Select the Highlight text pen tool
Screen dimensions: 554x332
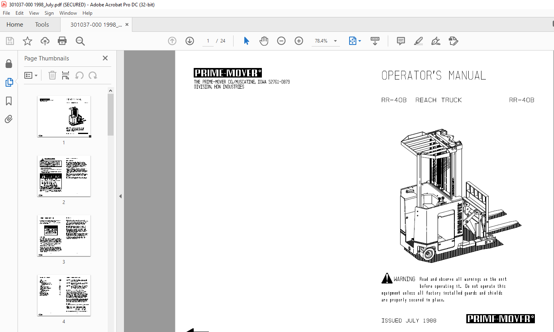coord(418,41)
